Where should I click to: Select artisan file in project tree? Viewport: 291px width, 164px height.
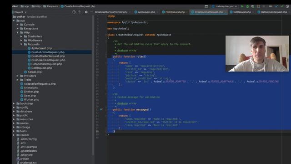tap(25, 159)
